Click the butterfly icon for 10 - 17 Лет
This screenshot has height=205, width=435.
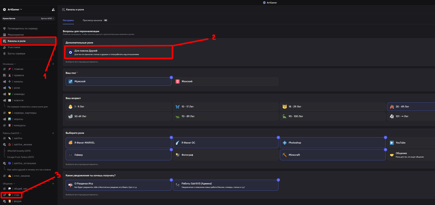(x=177, y=107)
